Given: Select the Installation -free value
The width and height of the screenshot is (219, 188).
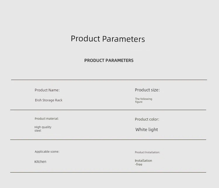Looking at the screenshot, I should click(x=143, y=162).
